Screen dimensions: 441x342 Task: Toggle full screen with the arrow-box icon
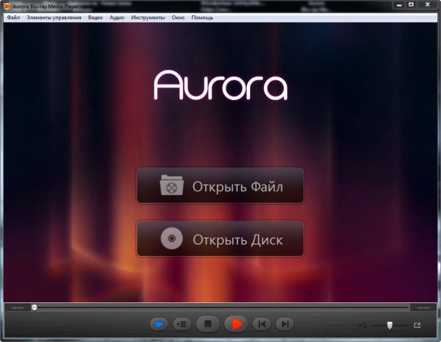click(x=417, y=325)
